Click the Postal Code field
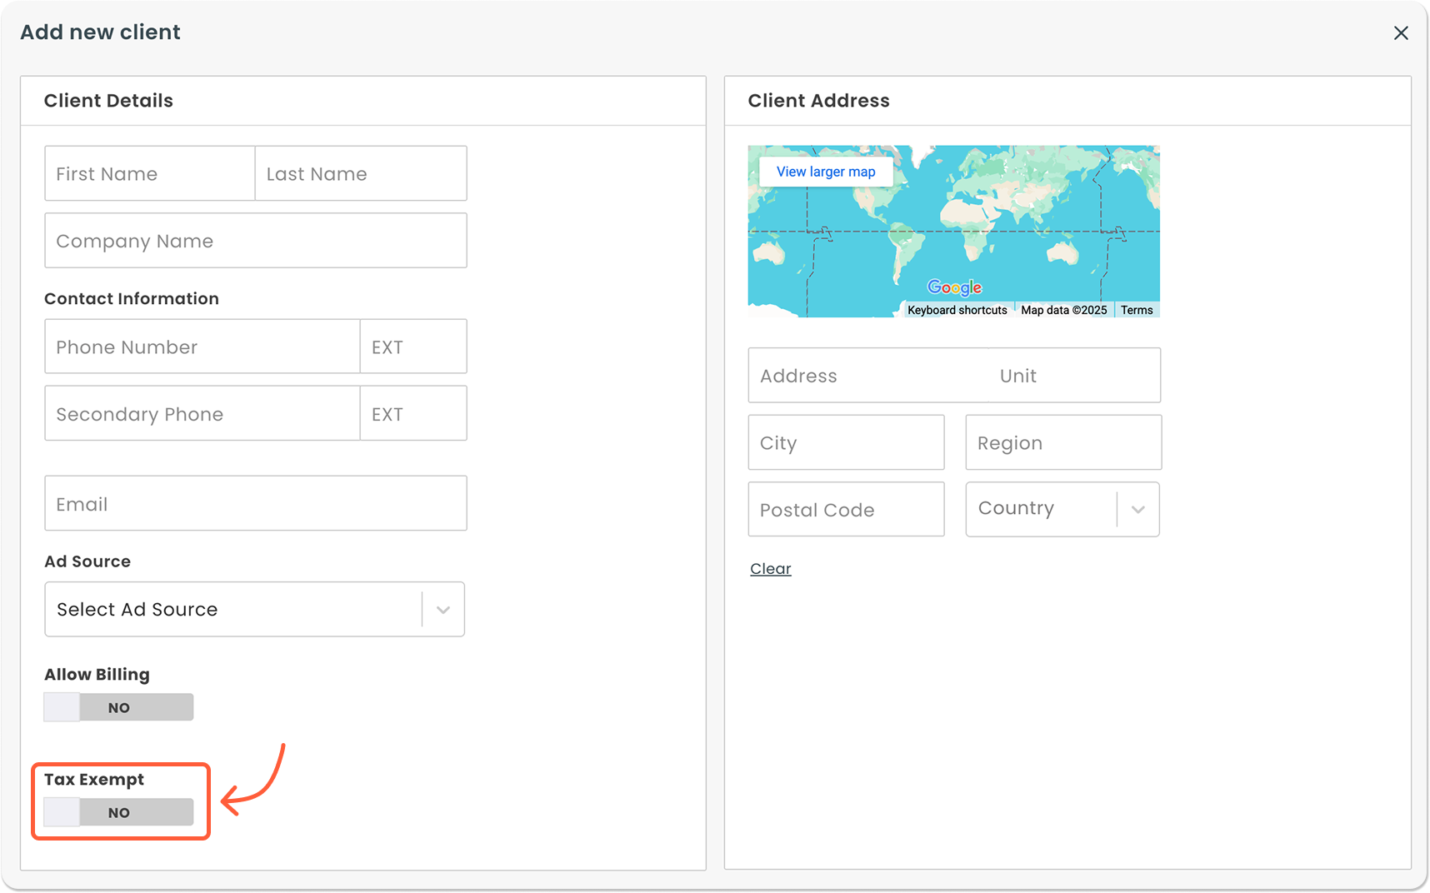Image resolution: width=1430 pixels, height=893 pixels. coord(847,509)
